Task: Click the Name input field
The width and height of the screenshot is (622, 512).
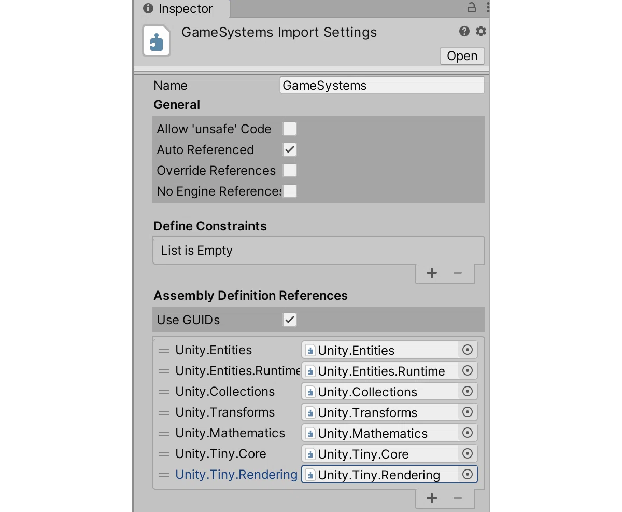Action: tap(382, 86)
